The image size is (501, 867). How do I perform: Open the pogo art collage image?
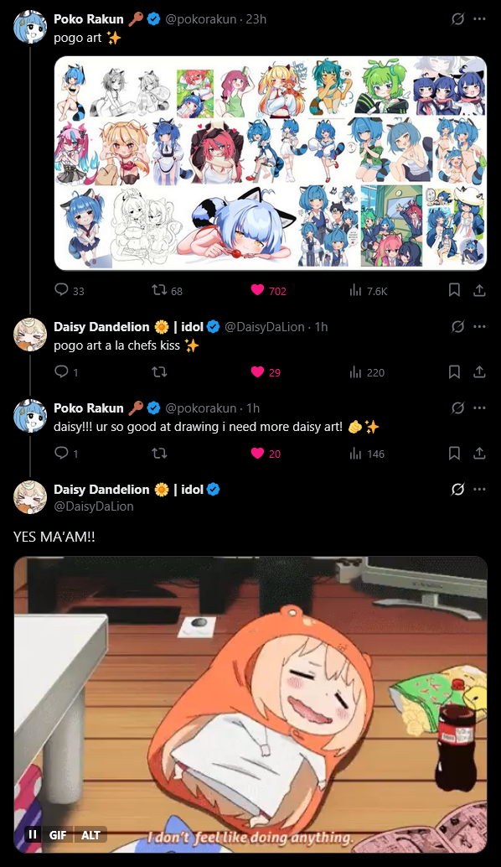(270, 164)
